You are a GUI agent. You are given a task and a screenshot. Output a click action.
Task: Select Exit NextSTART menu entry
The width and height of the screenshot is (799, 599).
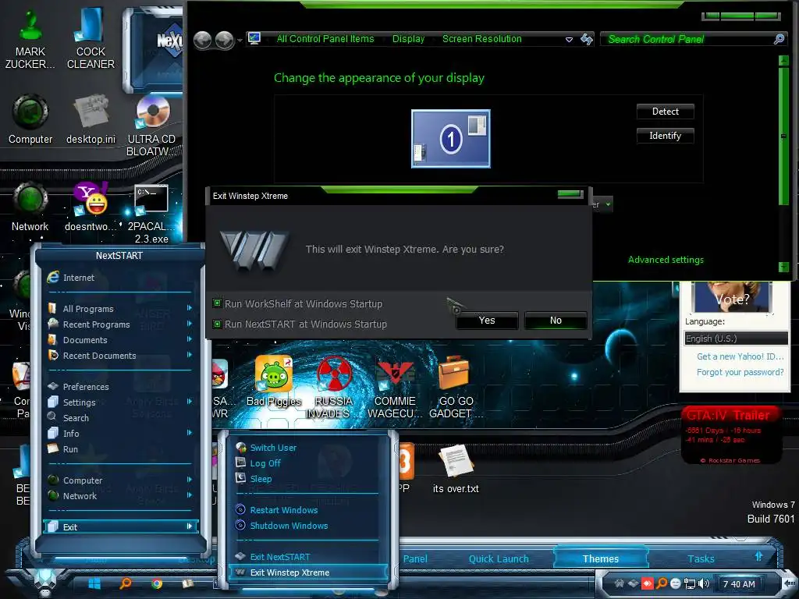(307, 557)
